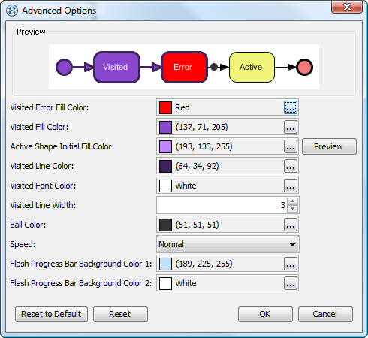Click the dark purple Visited Line Color swatch
This screenshot has width=368, height=338.
[165, 166]
